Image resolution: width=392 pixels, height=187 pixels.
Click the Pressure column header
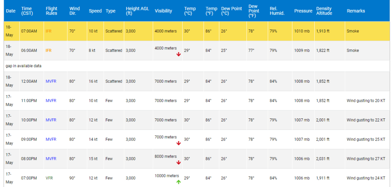click(303, 11)
